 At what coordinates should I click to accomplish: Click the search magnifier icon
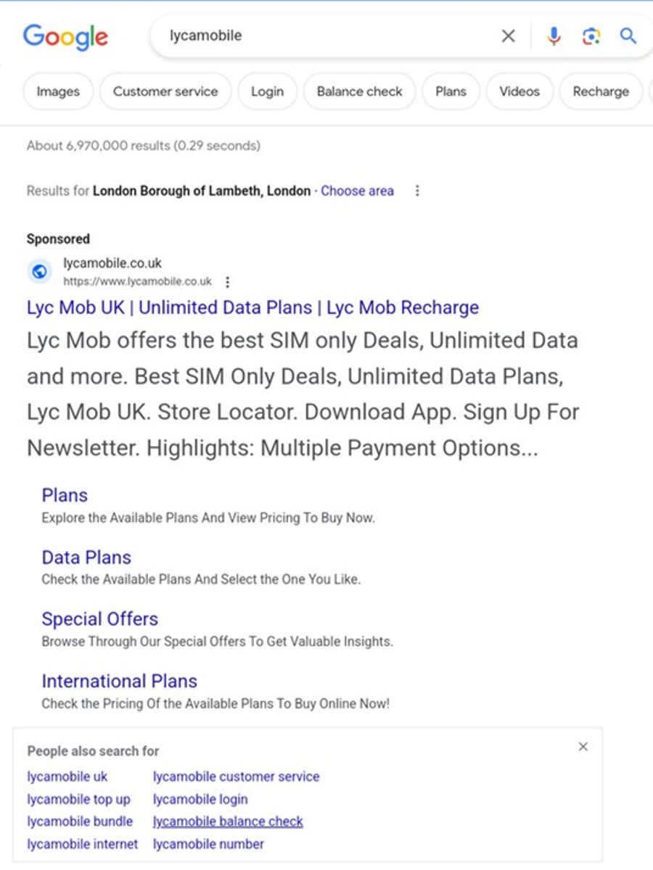coord(628,36)
